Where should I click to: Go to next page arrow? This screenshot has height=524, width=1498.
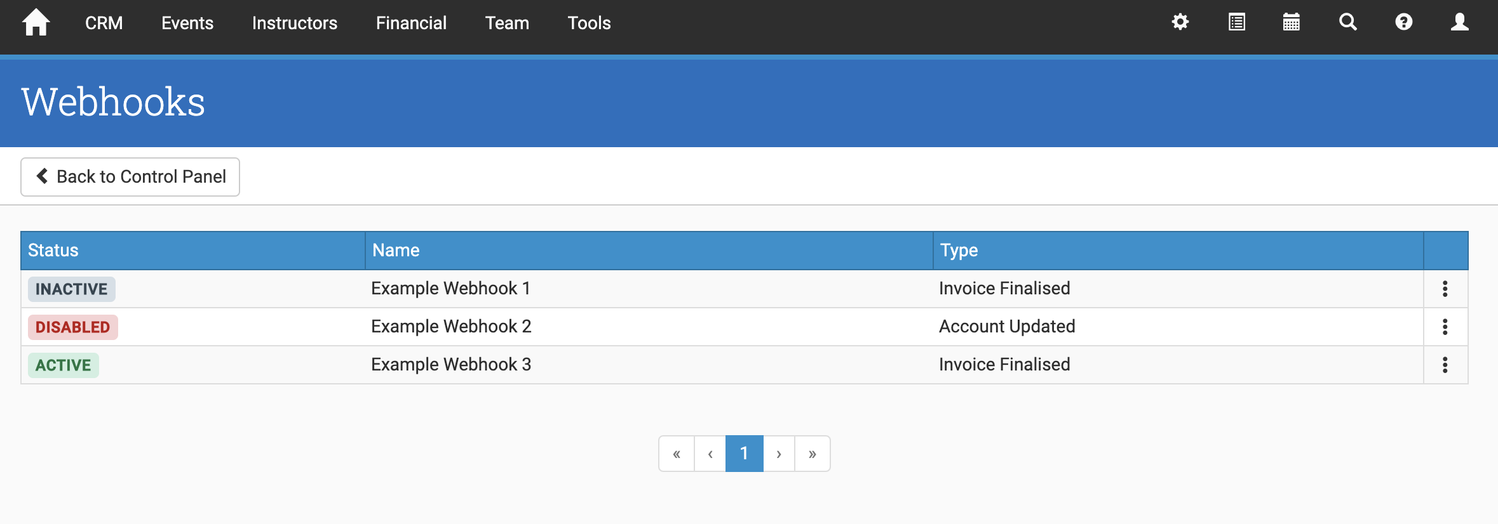coord(778,454)
